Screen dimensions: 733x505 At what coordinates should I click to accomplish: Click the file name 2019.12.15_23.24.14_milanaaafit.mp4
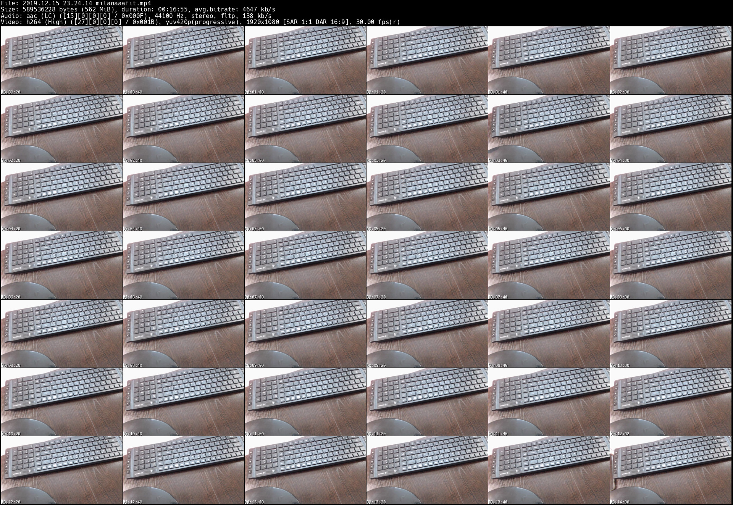[x=87, y=3]
